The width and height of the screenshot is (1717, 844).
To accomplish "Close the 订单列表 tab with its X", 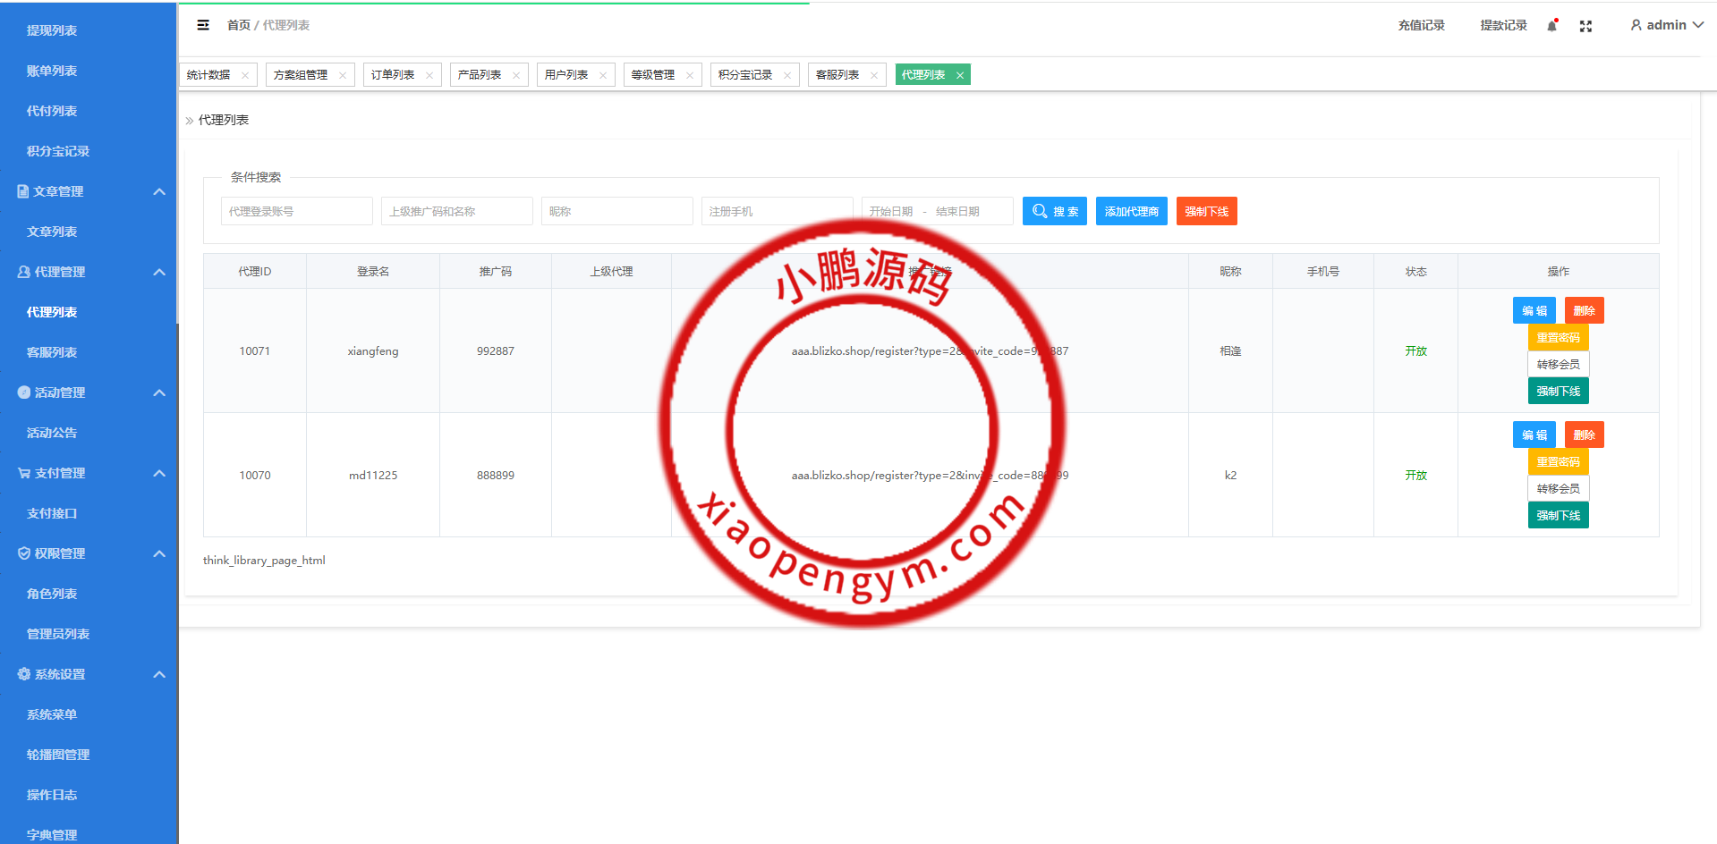I will (429, 75).
